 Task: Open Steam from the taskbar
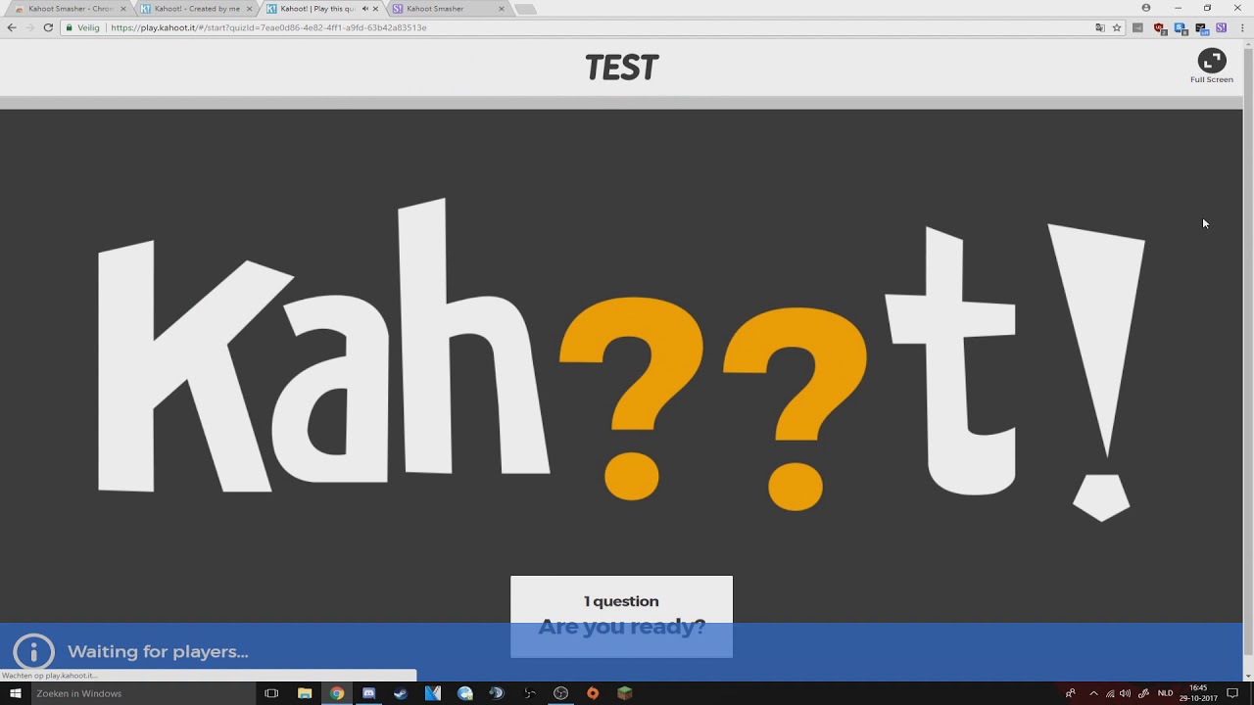tap(401, 693)
